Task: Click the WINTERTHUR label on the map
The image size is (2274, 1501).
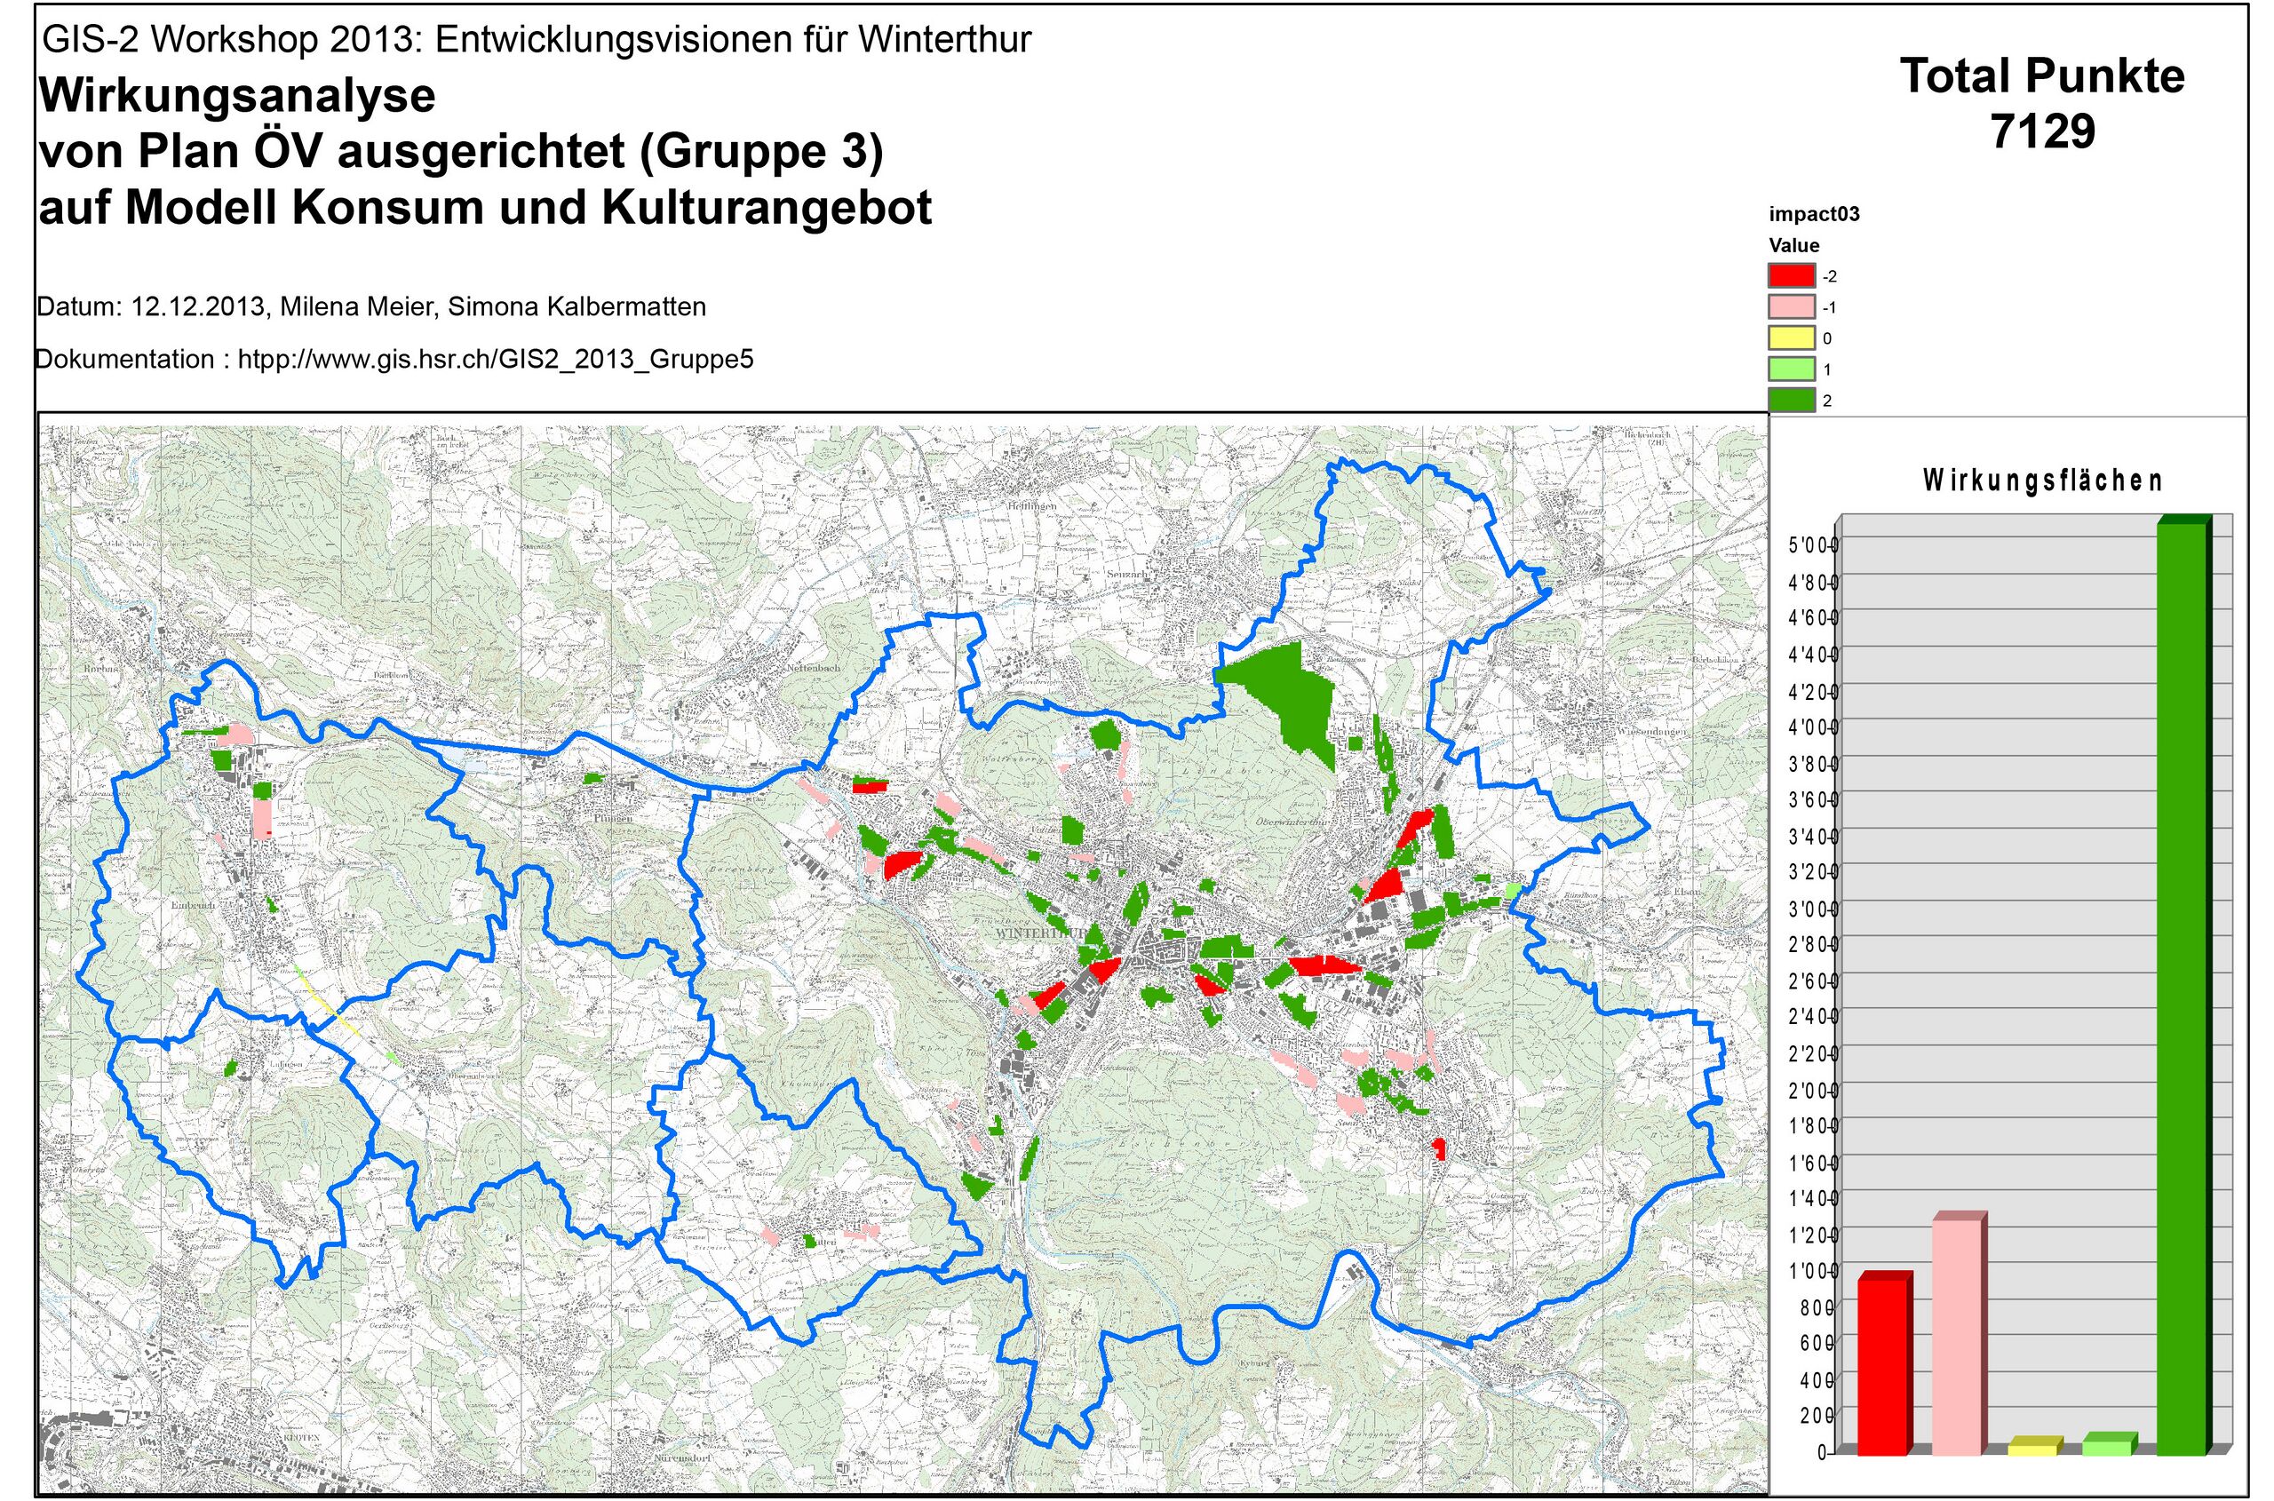Action: (1041, 932)
